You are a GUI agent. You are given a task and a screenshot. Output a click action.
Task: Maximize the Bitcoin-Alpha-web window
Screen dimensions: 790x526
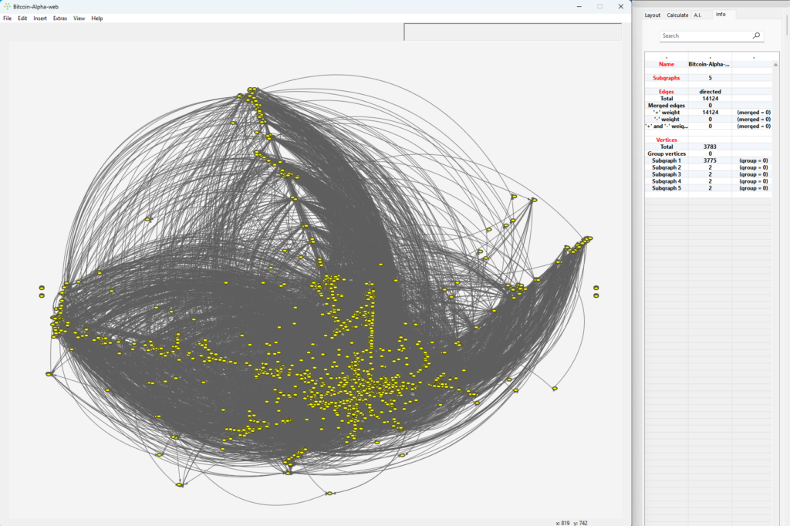599,6
